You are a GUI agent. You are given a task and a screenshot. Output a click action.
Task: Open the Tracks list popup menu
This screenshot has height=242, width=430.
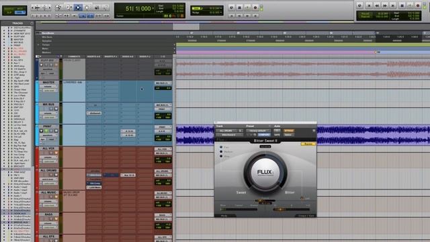(x=32, y=23)
